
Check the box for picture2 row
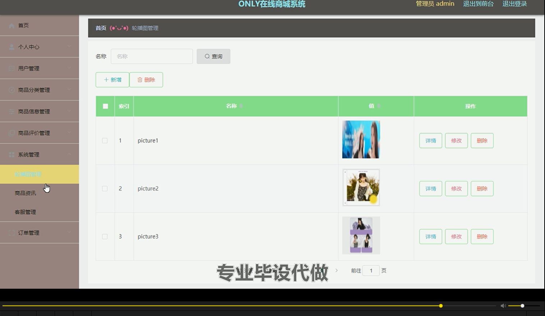coord(105,189)
